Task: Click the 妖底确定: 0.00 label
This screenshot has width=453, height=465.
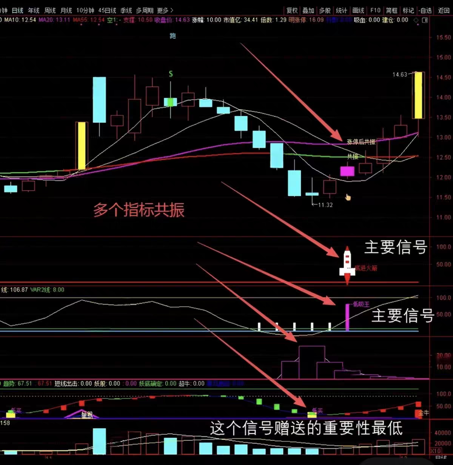Action: tap(158, 384)
